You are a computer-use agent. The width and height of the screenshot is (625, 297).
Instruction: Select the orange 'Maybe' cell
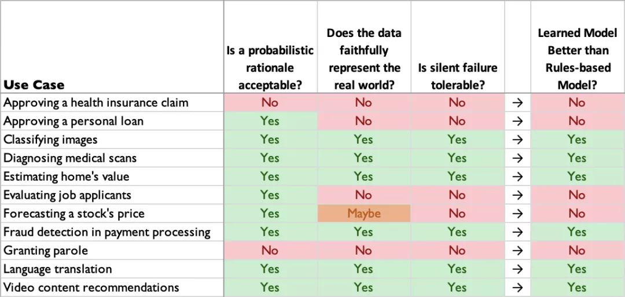point(364,214)
